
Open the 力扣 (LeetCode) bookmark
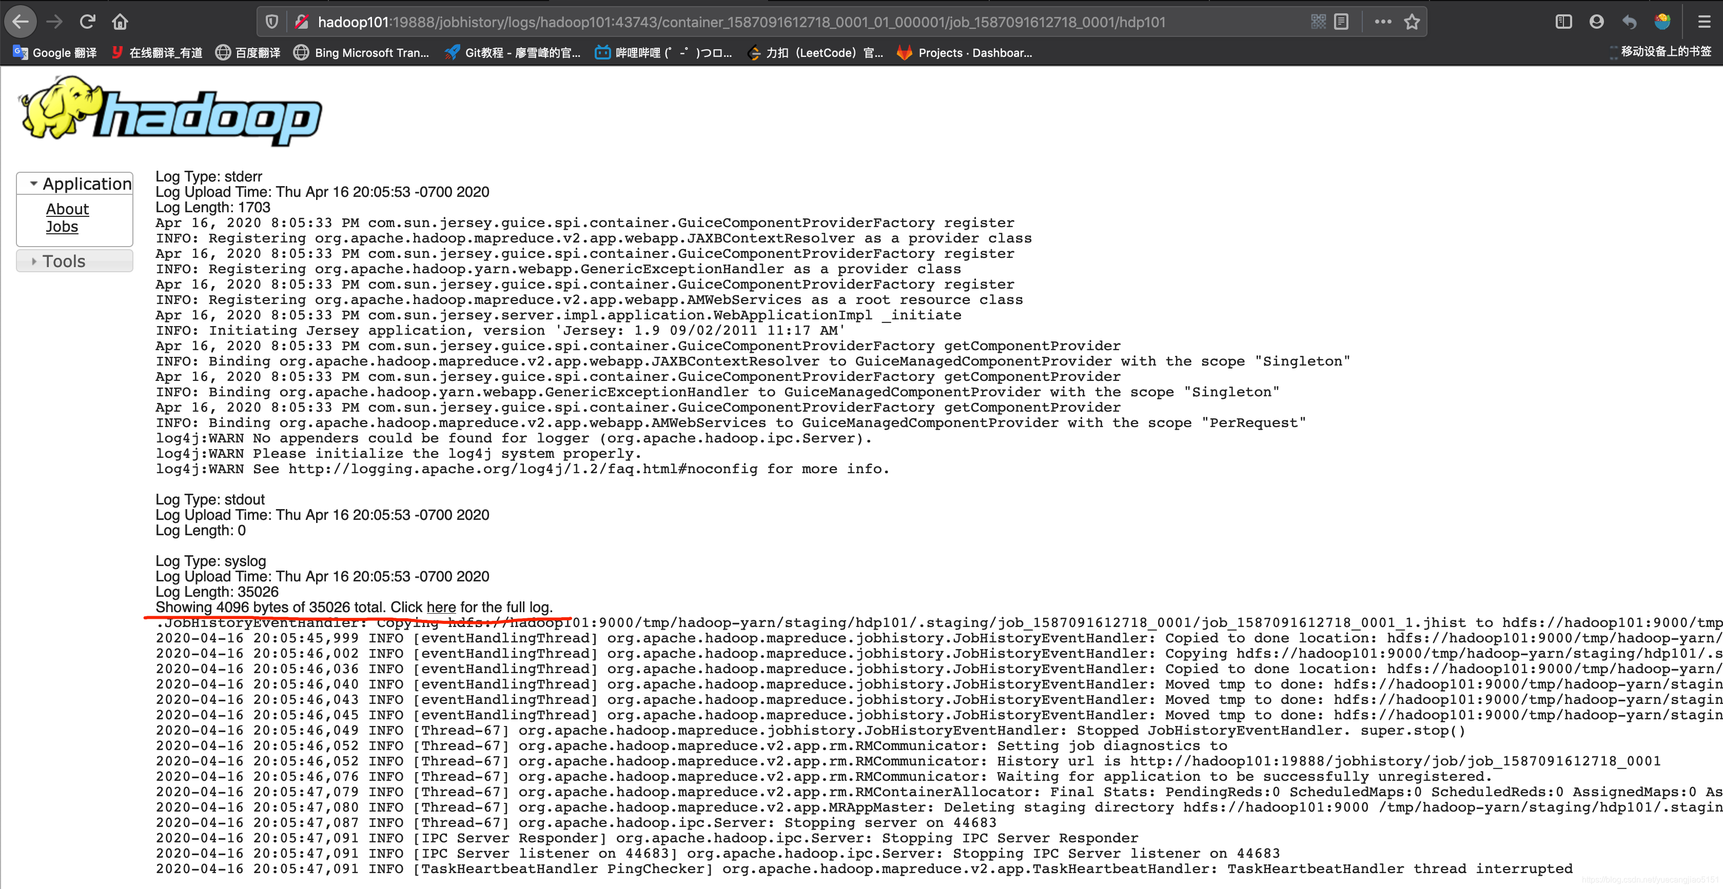click(x=815, y=53)
